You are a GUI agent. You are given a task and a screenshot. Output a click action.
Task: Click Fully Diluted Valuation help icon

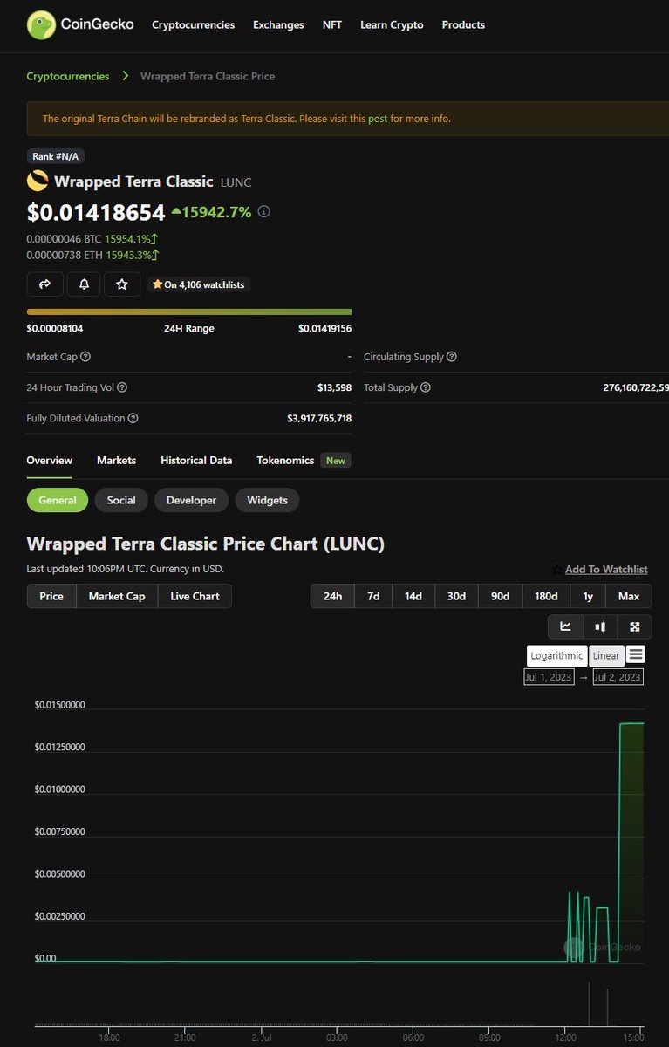(x=133, y=418)
